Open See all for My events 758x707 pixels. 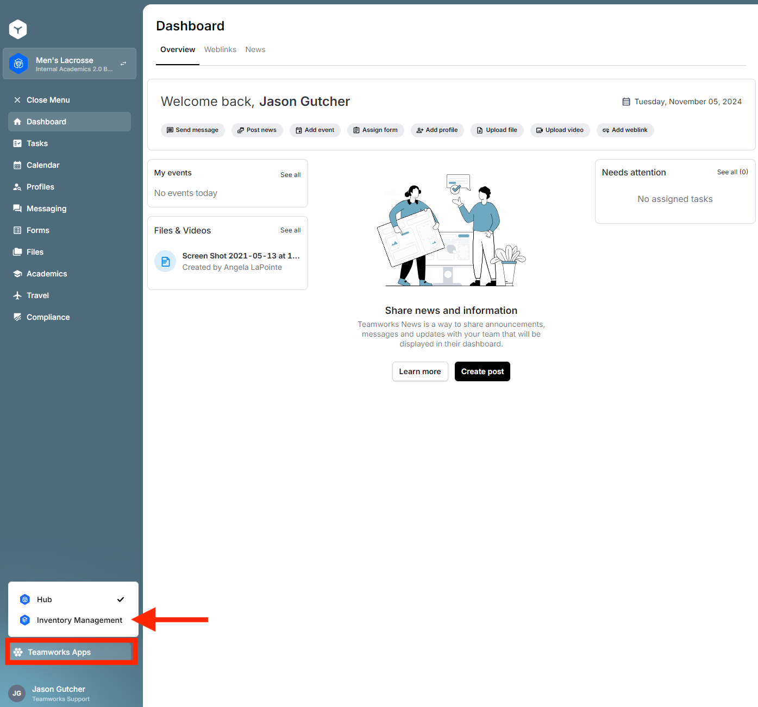coord(290,174)
